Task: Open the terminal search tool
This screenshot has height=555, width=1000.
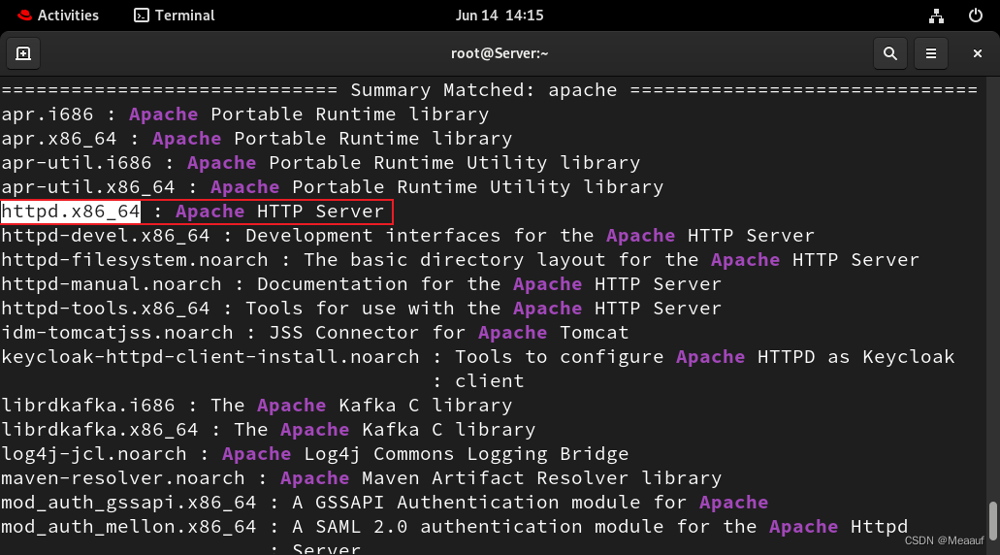Action: tap(890, 53)
